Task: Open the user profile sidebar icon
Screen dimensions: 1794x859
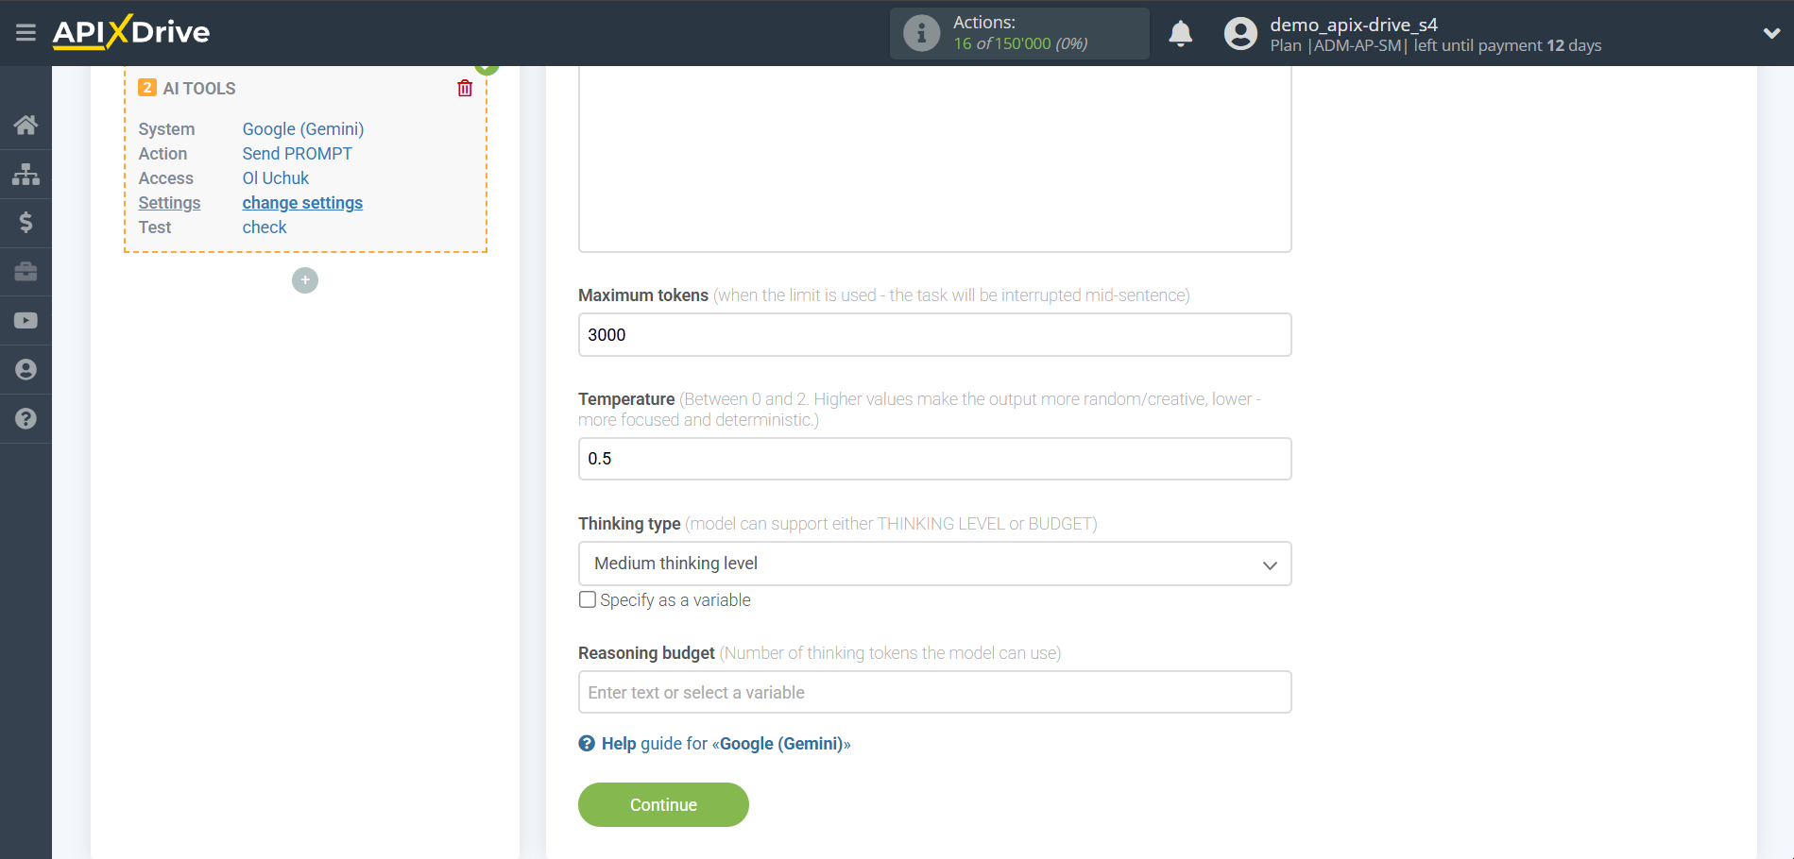Action: pyautogui.click(x=26, y=370)
